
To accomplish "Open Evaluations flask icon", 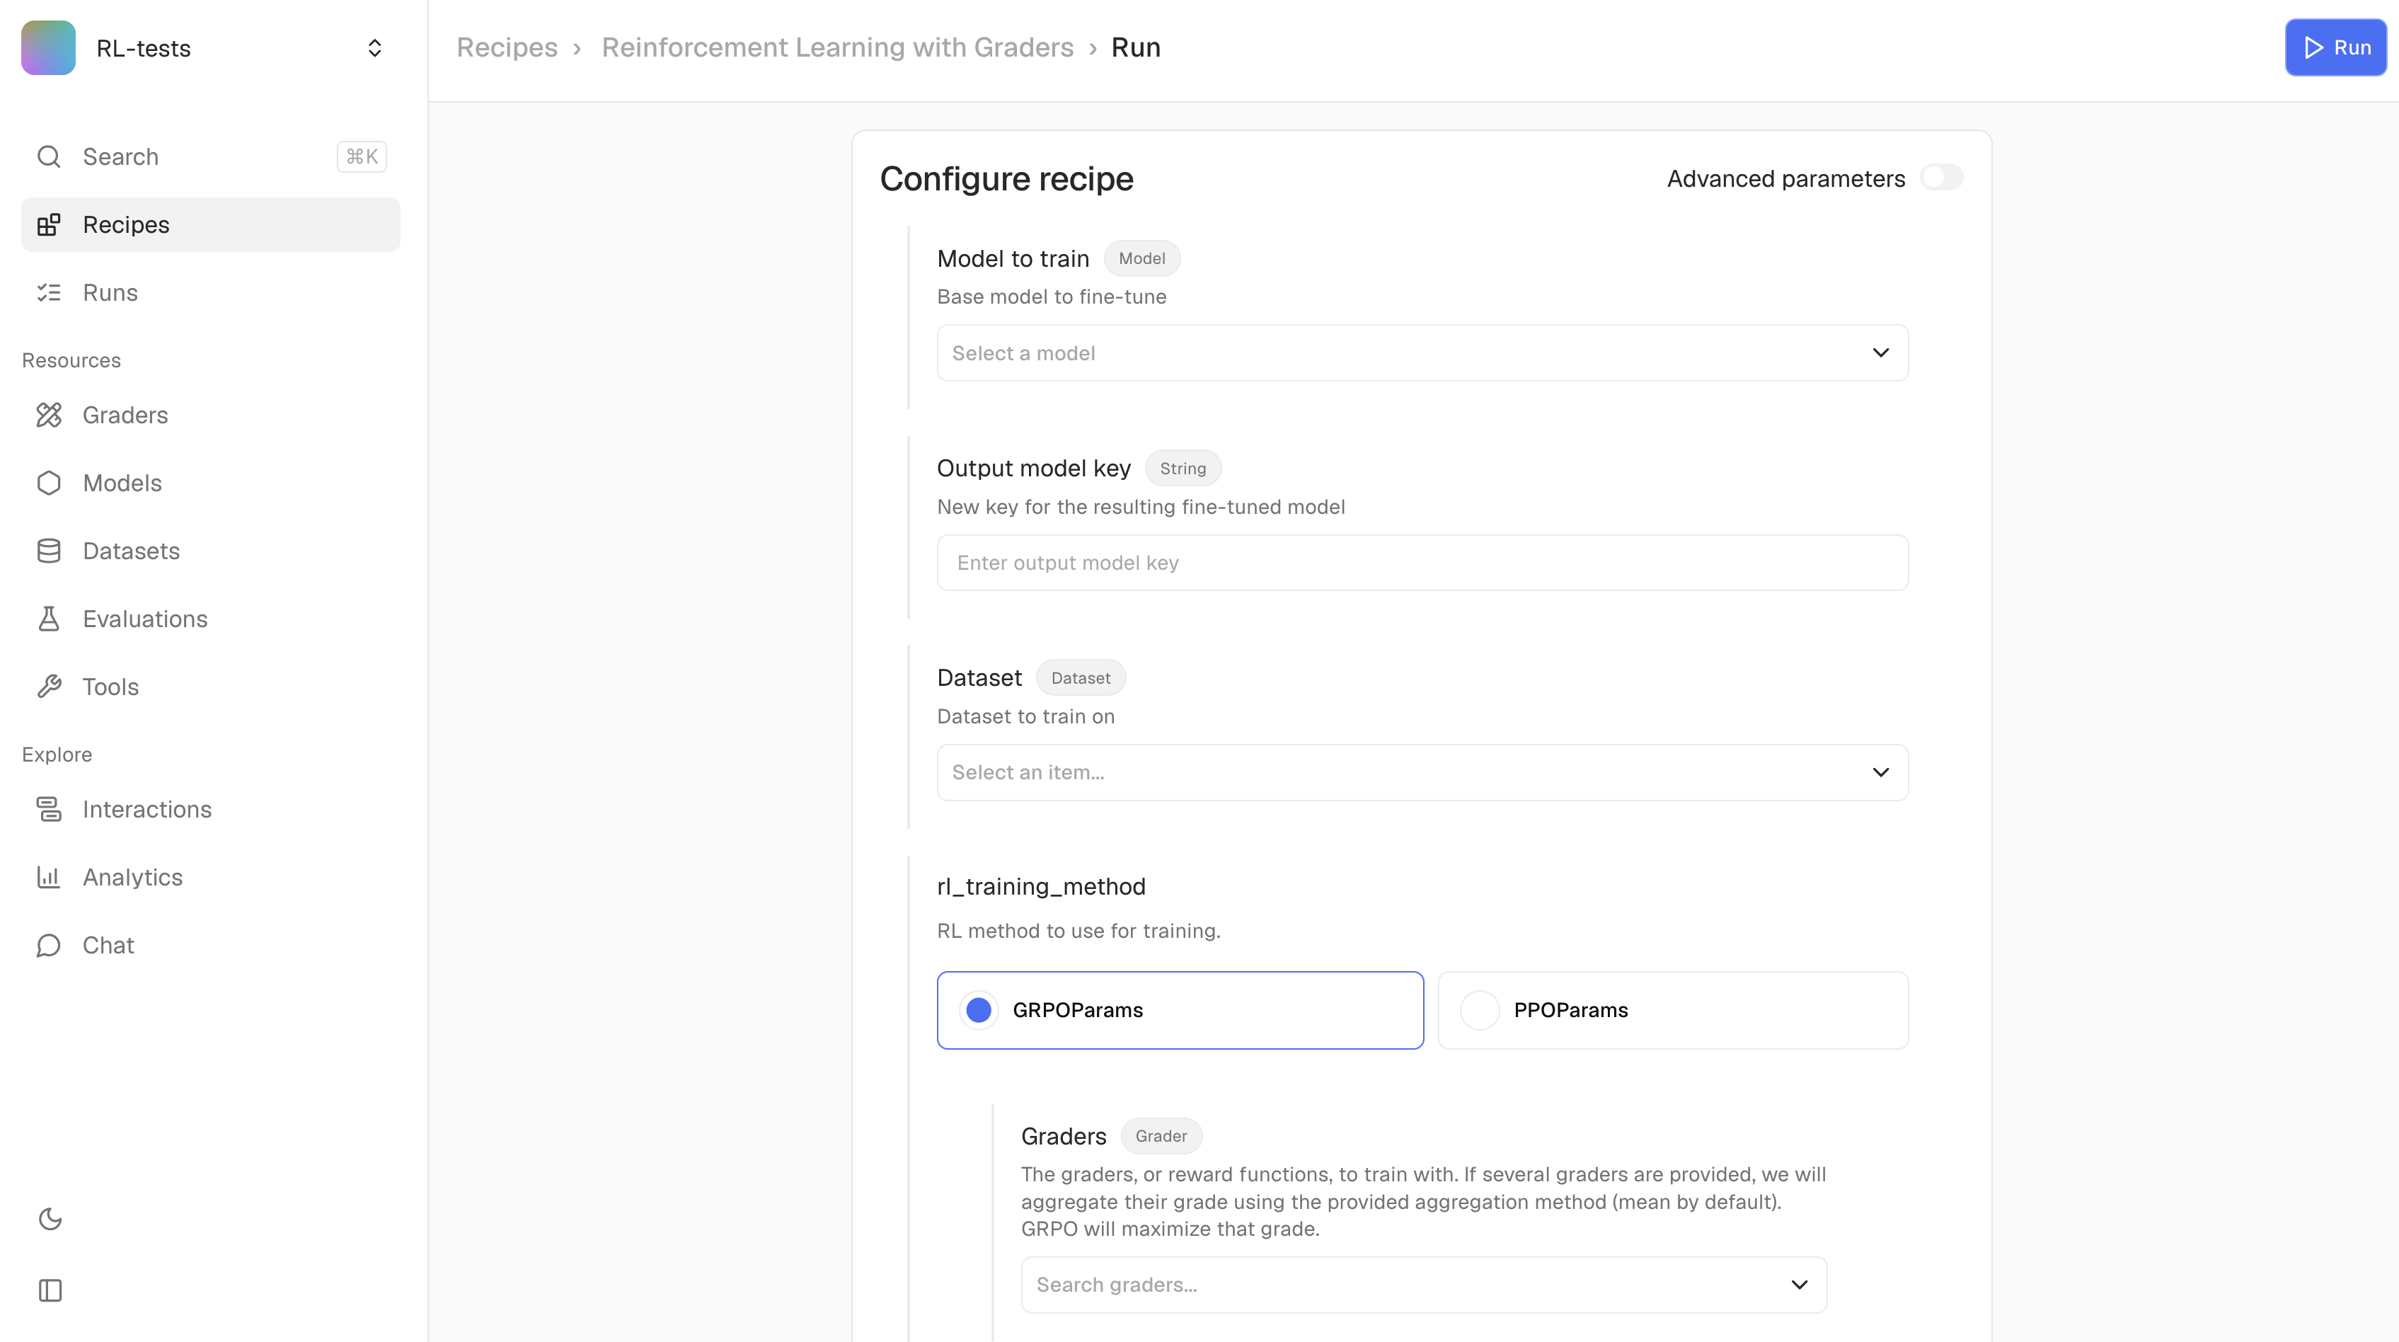I will 48,619.
